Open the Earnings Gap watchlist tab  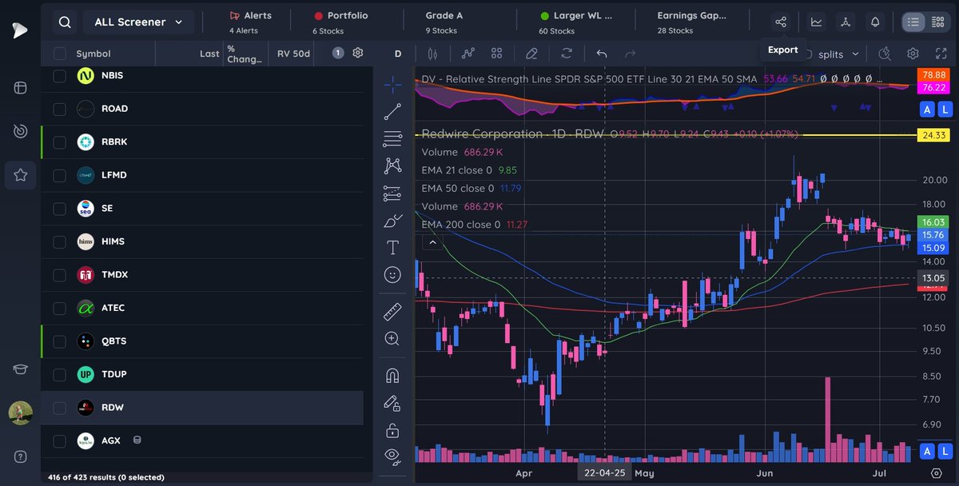pos(693,22)
